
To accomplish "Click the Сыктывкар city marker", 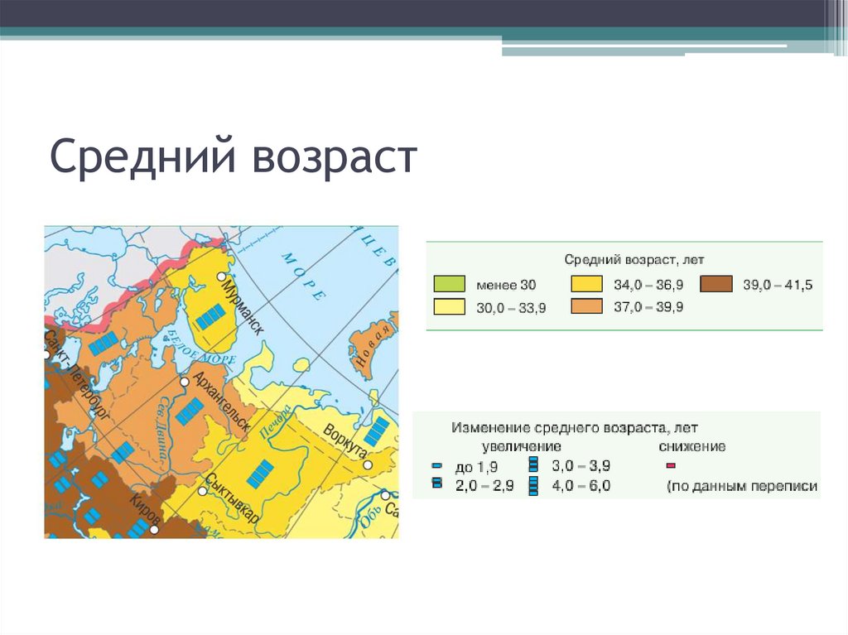I will (203, 490).
